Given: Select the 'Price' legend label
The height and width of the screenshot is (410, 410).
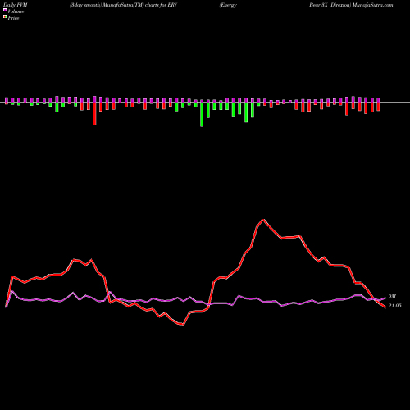Looking at the screenshot, I should pos(13,18).
